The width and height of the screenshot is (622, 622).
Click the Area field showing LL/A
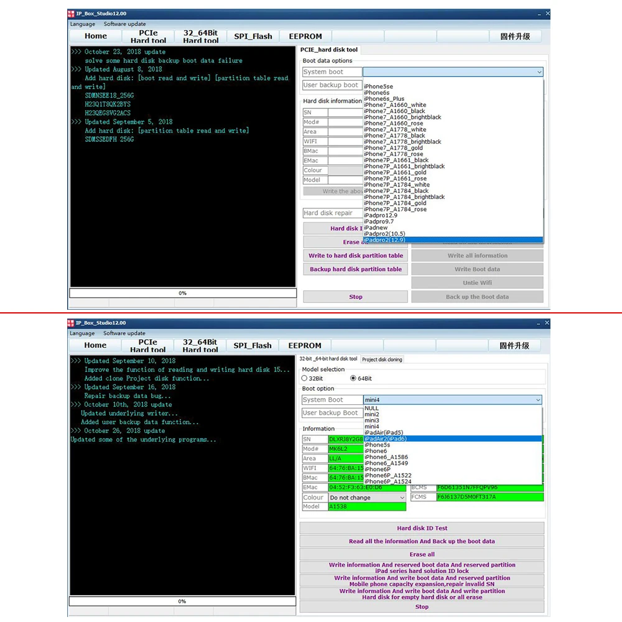point(345,458)
